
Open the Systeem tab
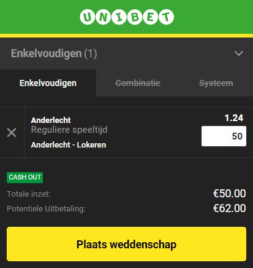216,83
